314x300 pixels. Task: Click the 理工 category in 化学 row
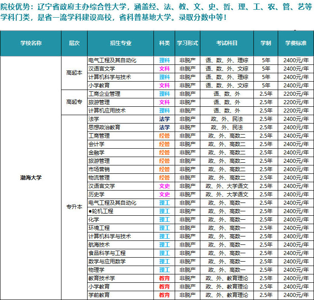coord(165,220)
